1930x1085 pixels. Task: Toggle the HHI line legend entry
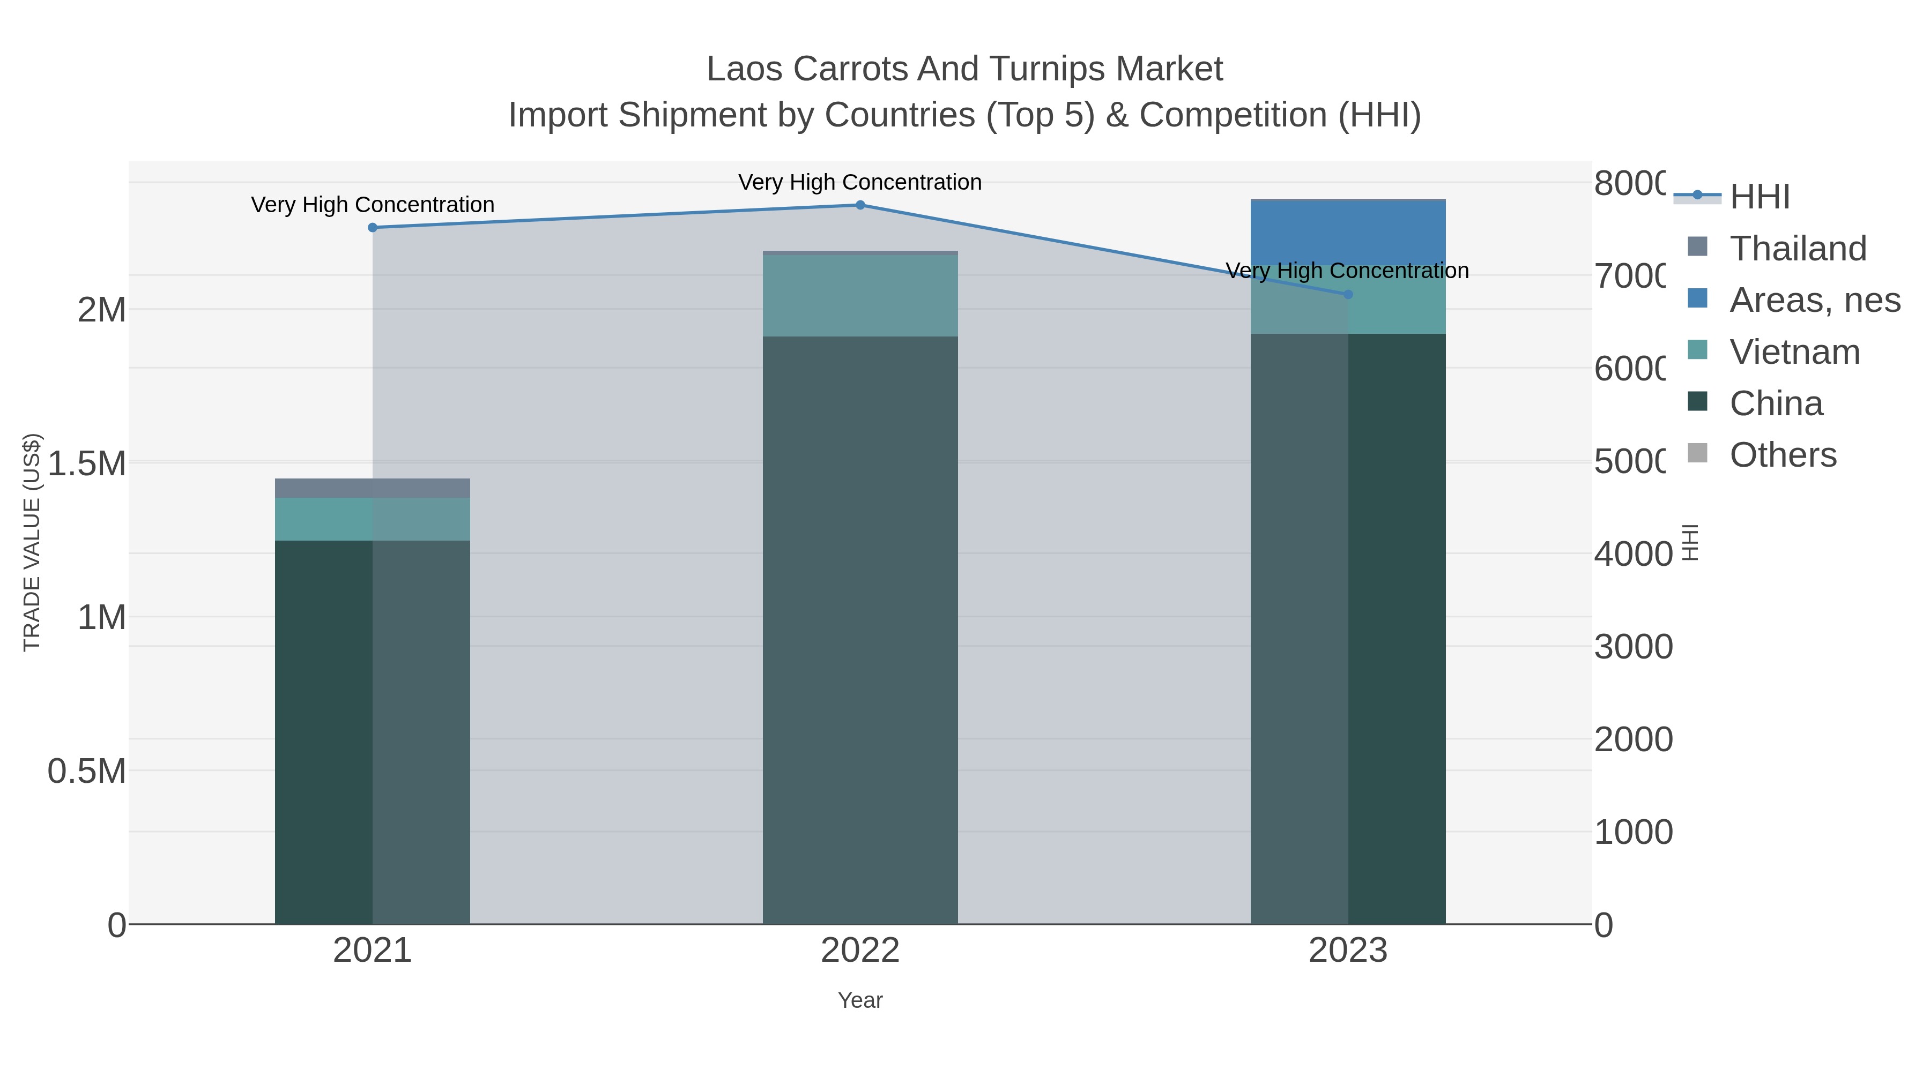(x=1732, y=196)
